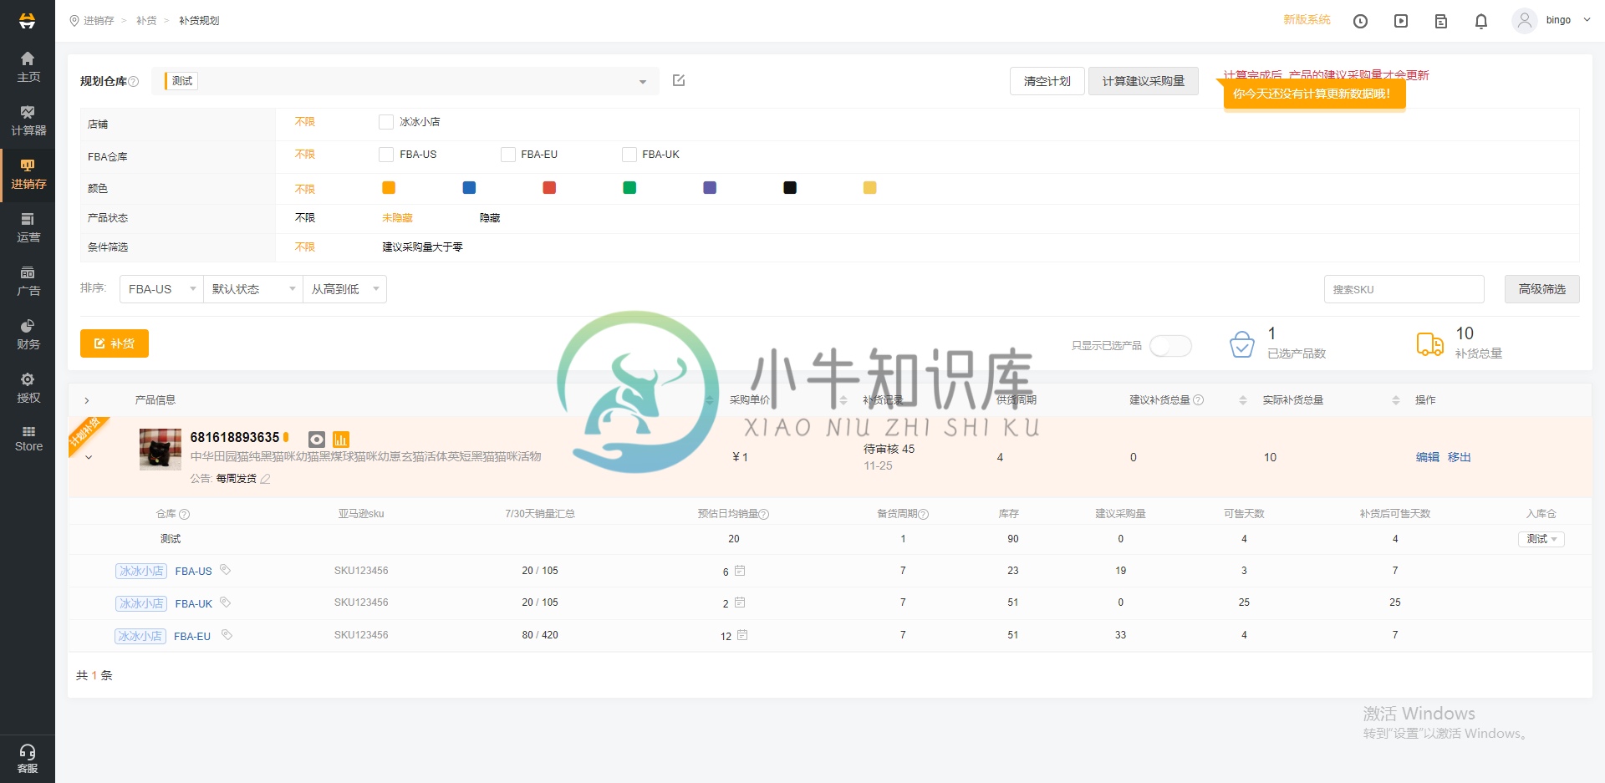1605x783 pixels.
Task: Click the user avatar icon for bingo
Action: pos(1525,20)
